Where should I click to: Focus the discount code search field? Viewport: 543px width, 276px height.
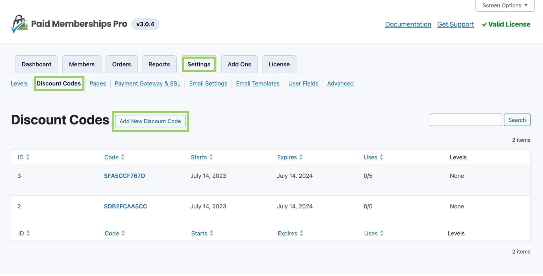(x=466, y=120)
